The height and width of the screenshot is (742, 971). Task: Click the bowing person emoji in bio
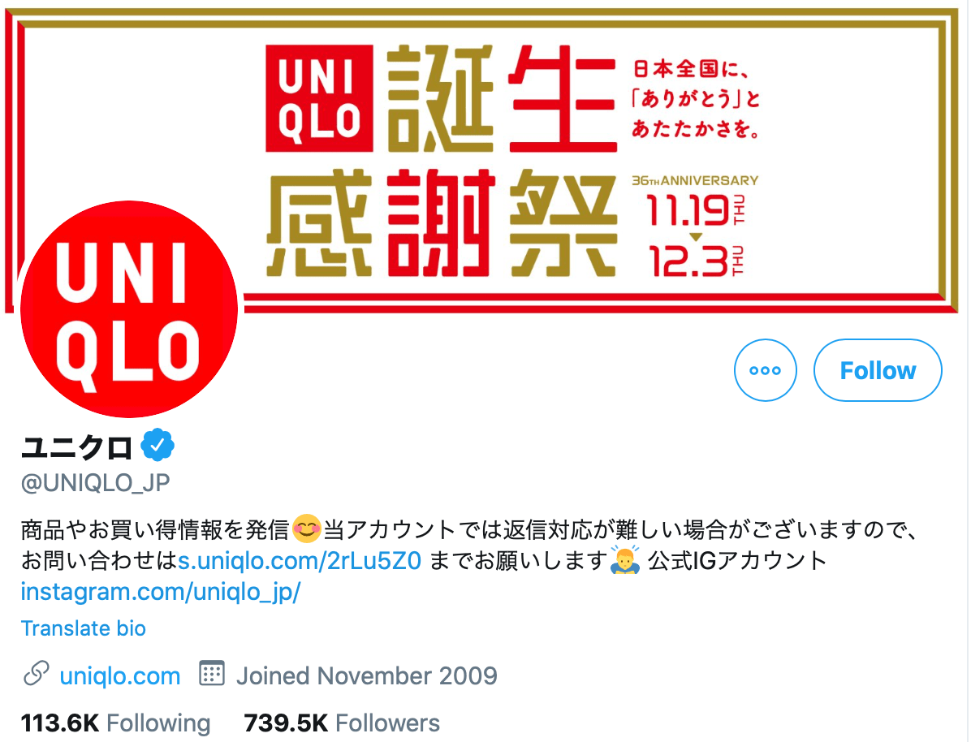tap(625, 560)
